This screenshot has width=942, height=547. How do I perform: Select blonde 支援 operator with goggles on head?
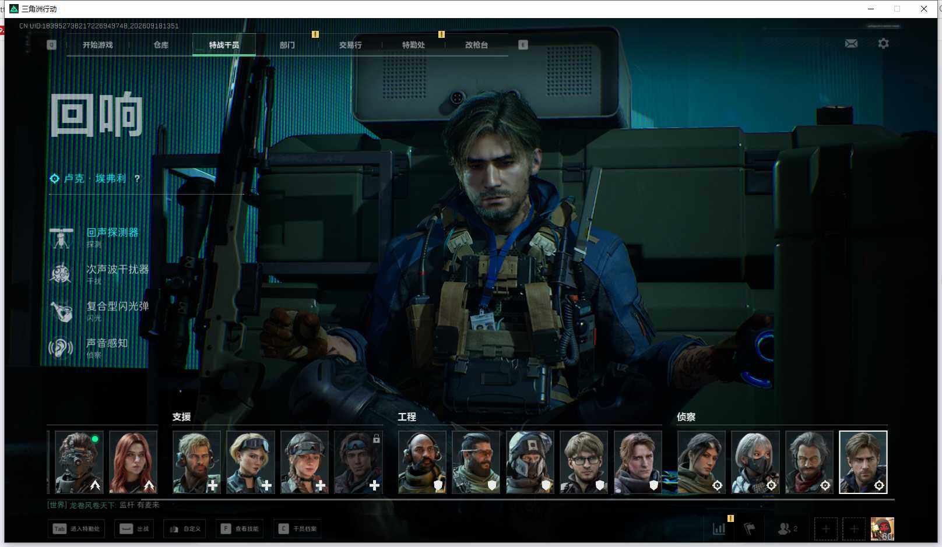[251, 462]
